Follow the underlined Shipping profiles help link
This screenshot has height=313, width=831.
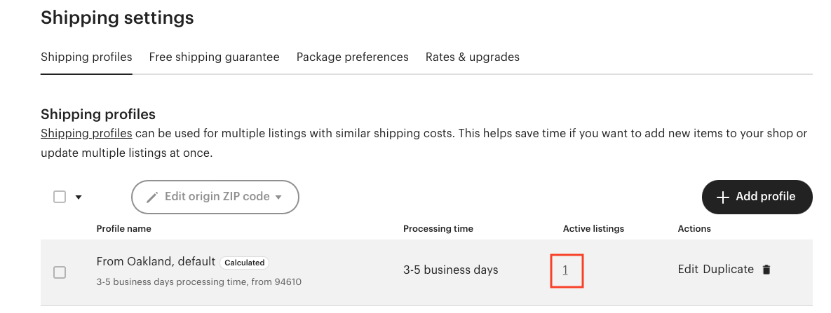point(86,133)
